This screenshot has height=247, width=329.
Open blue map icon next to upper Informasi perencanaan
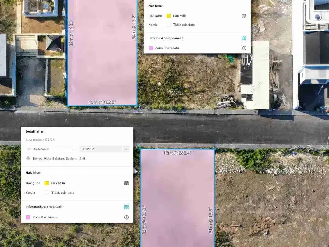(244, 38)
